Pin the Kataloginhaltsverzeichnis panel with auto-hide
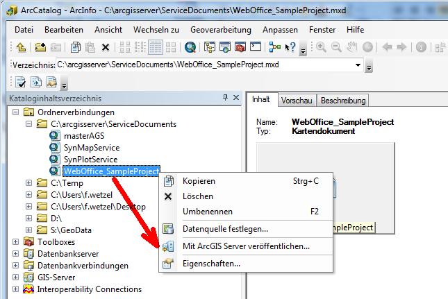Viewport: 448px width, 299px height. click(225, 99)
